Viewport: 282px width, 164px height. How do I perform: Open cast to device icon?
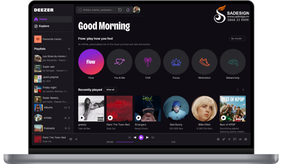pos(235,139)
